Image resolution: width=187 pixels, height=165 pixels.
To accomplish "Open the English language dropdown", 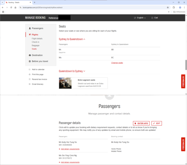I will pyautogui.click(x=140, y=18).
